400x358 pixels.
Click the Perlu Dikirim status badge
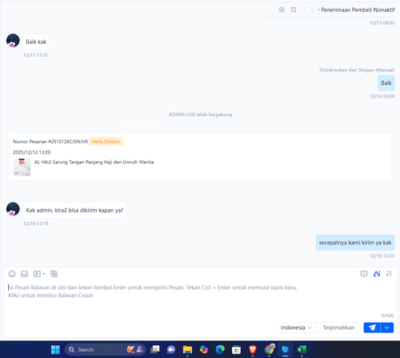[x=106, y=142]
